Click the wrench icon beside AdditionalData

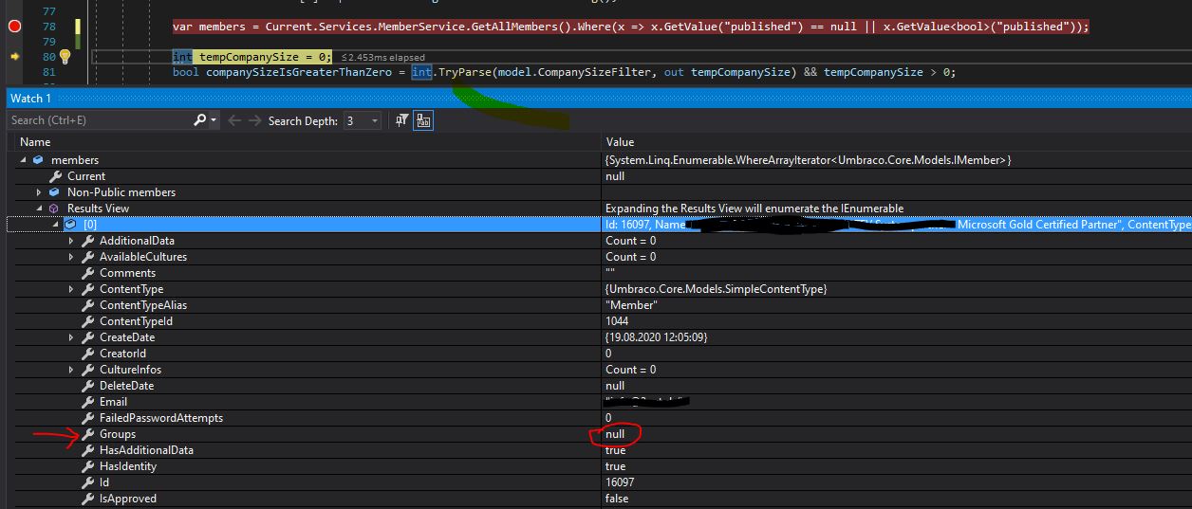point(87,241)
